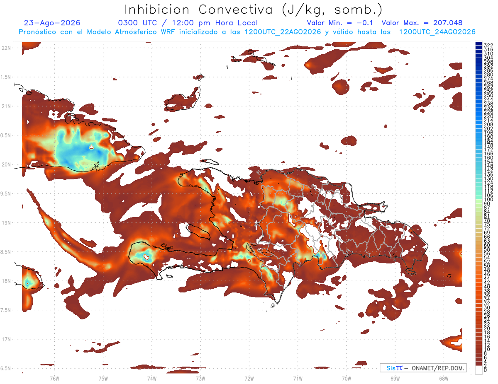
Task: Click the "1200UTC_24AGO2026" valid-until timestamp
Action: pyautogui.click(x=437, y=32)
